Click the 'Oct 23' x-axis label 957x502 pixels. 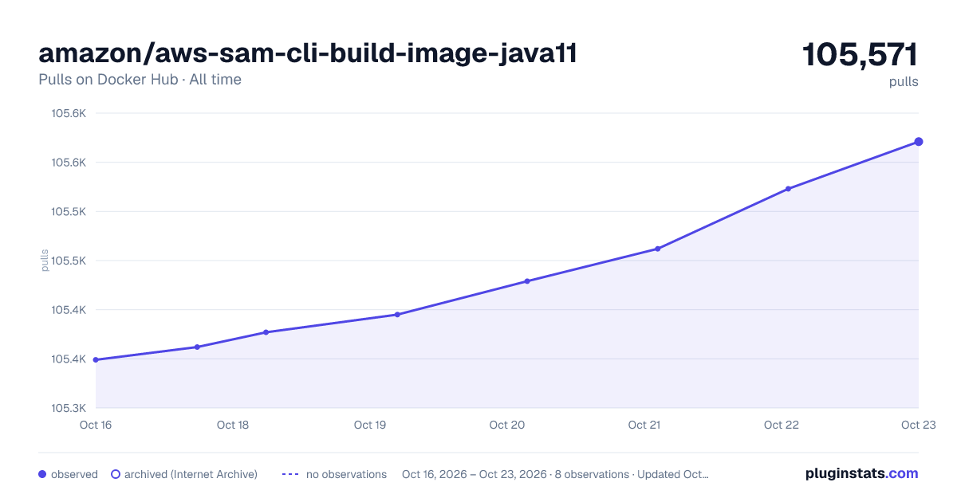[x=917, y=425]
